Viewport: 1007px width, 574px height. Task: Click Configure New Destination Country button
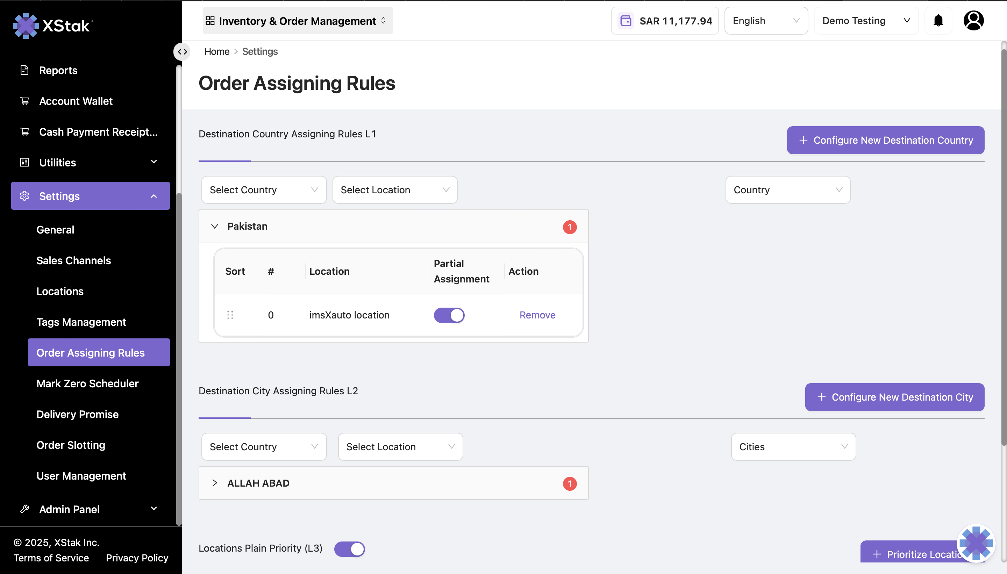click(x=885, y=140)
